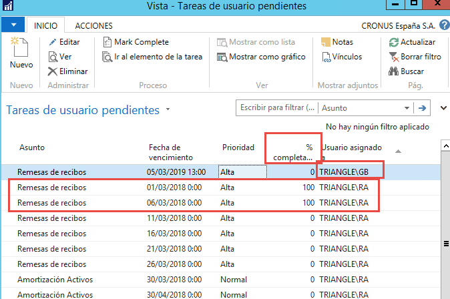This screenshot has width=450, height=299.
Task: Select the row dated 01/03/2018 0:00
Action: (x=221, y=188)
